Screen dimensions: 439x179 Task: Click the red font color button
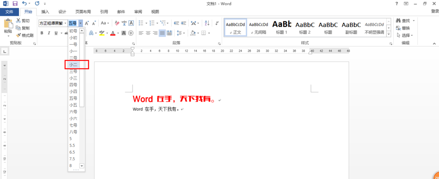(112, 33)
